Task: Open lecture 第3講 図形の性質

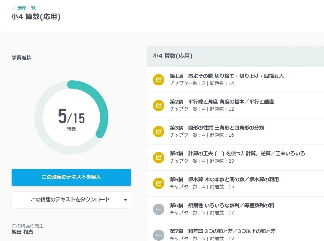Action: click(236, 132)
